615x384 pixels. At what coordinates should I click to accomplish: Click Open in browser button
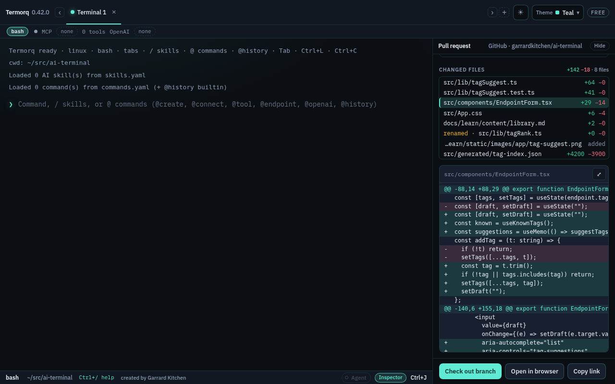click(x=534, y=372)
